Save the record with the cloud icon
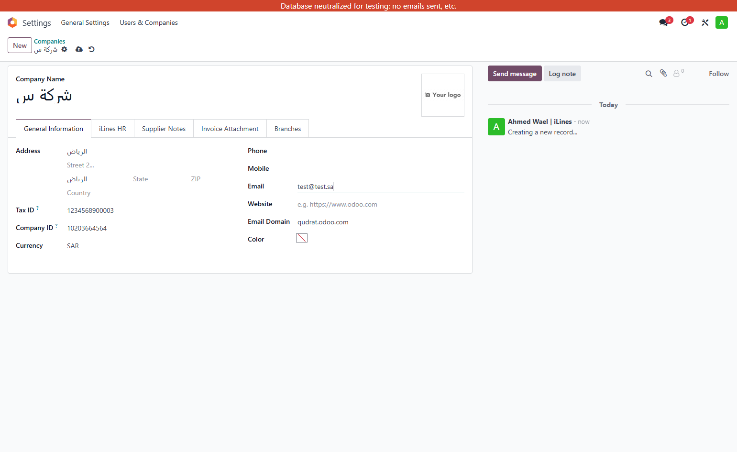 tap(79, 49)
